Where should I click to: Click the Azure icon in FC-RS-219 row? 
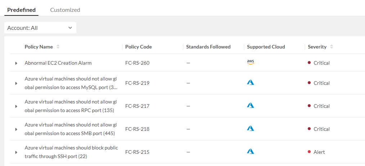pyautogui.click(x=251, y=83)
